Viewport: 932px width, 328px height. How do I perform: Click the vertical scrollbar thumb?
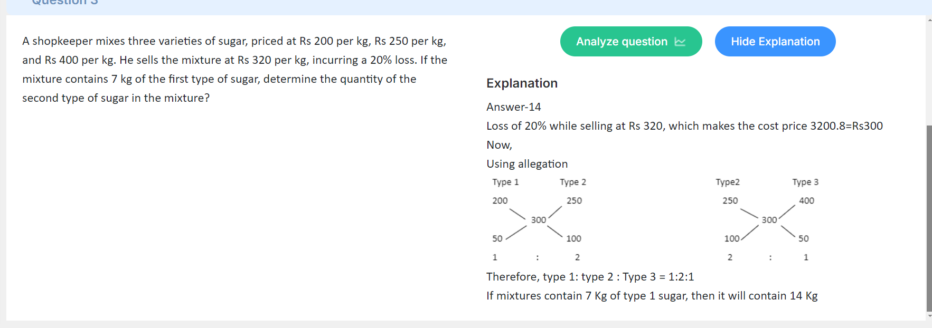pos(929,218)
